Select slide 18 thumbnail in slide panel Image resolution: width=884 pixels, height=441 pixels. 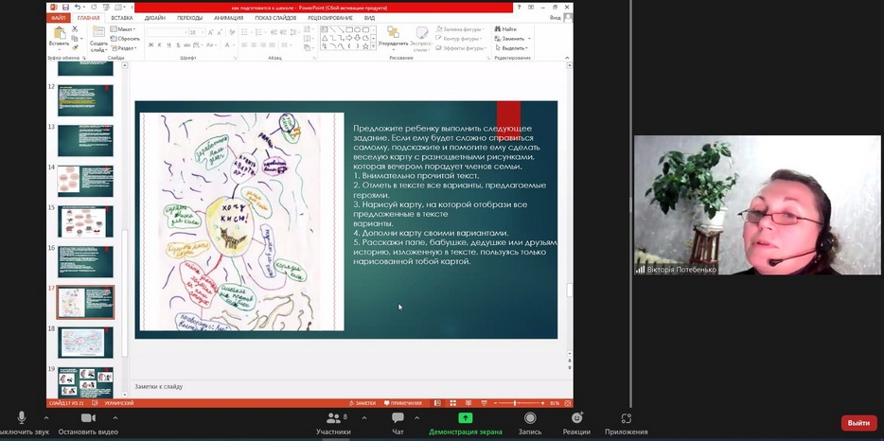(x=85, y=342)
